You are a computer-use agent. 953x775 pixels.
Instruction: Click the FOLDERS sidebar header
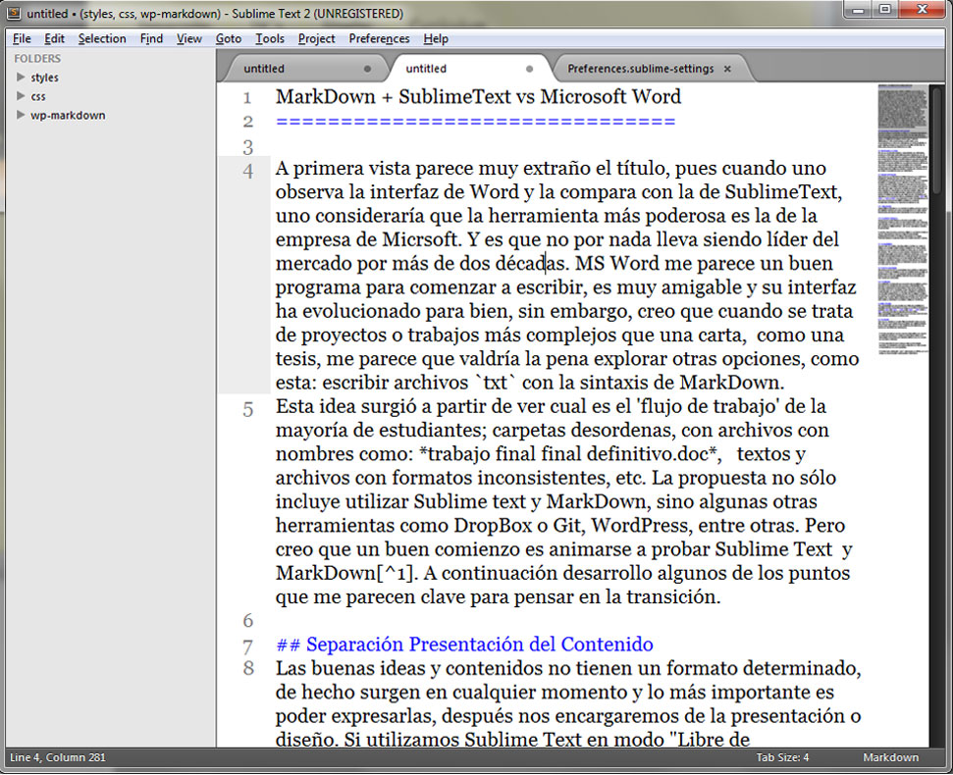click(x=37, y=58)
